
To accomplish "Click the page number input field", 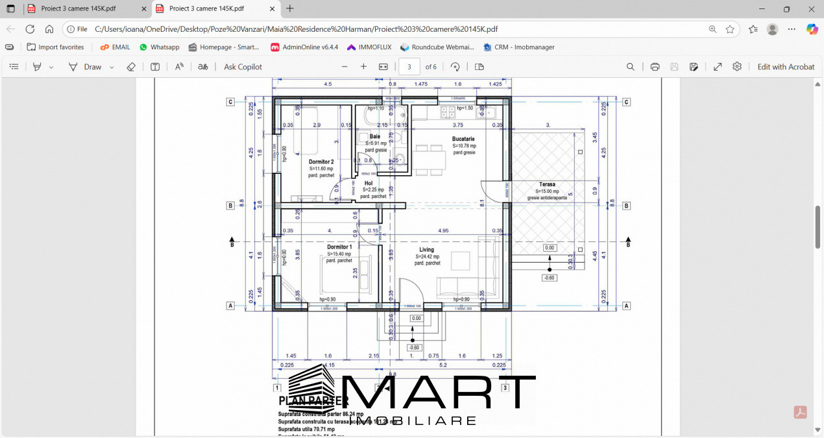I will click(x=409, y=67).
